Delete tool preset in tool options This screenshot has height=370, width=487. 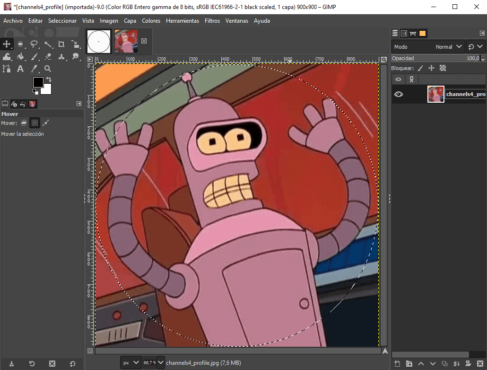point(52,363)
